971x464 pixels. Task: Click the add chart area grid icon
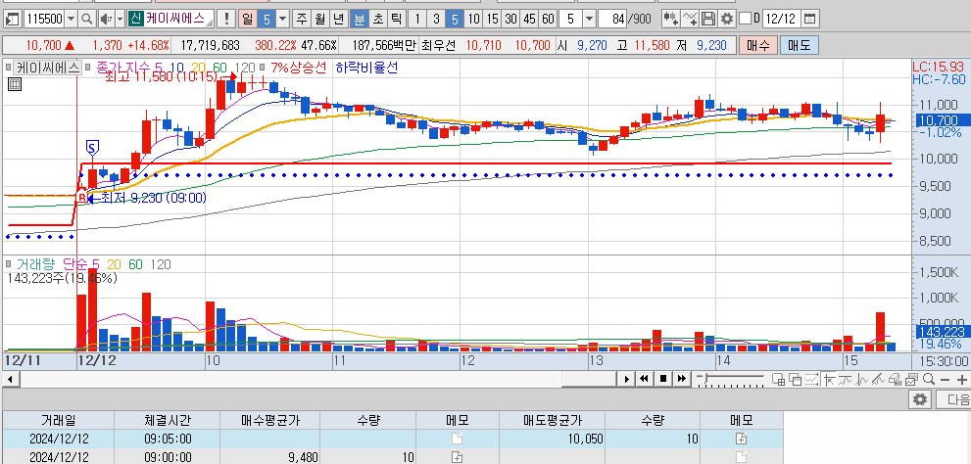point(778,379)
